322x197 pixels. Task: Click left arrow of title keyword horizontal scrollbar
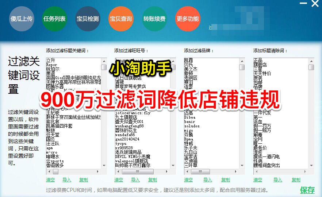49,171
